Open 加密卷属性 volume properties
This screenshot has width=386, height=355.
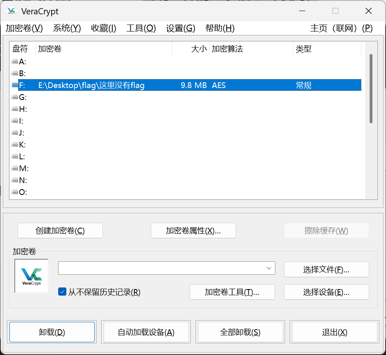pos(193,231)
